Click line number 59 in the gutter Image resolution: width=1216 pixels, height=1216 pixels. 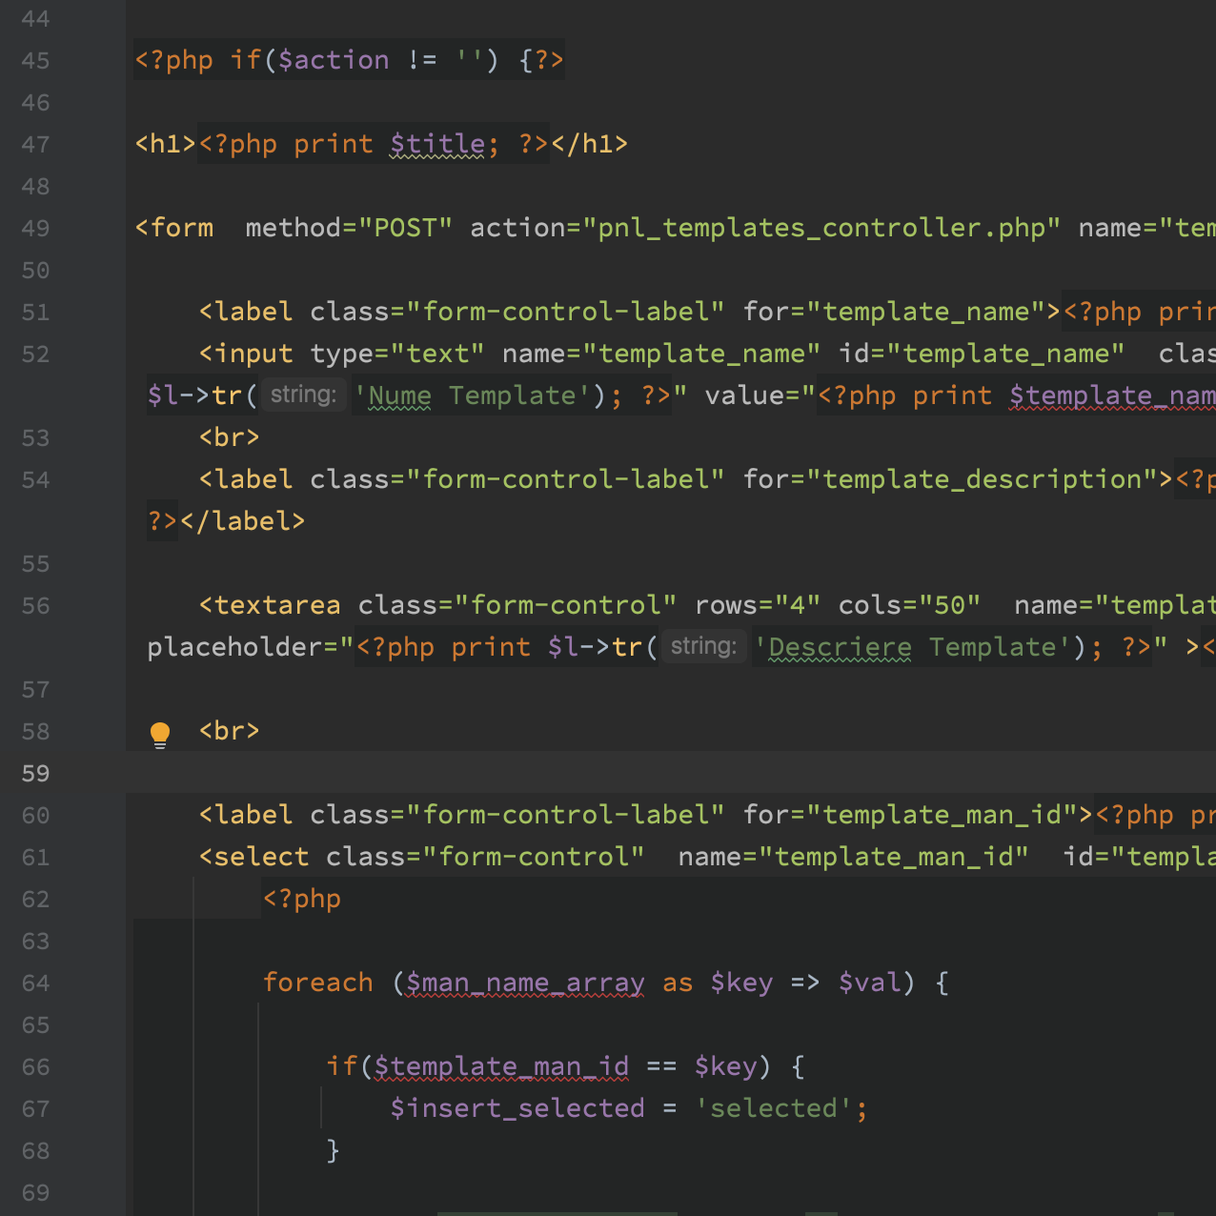click(35, 773)
